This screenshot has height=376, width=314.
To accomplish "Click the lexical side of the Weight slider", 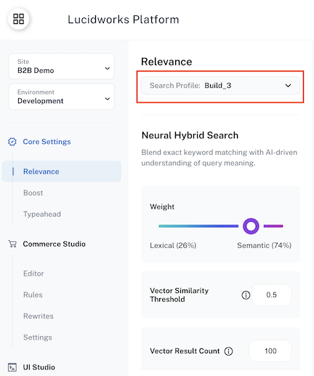I will pyautogui.click(x=198, y=226).
